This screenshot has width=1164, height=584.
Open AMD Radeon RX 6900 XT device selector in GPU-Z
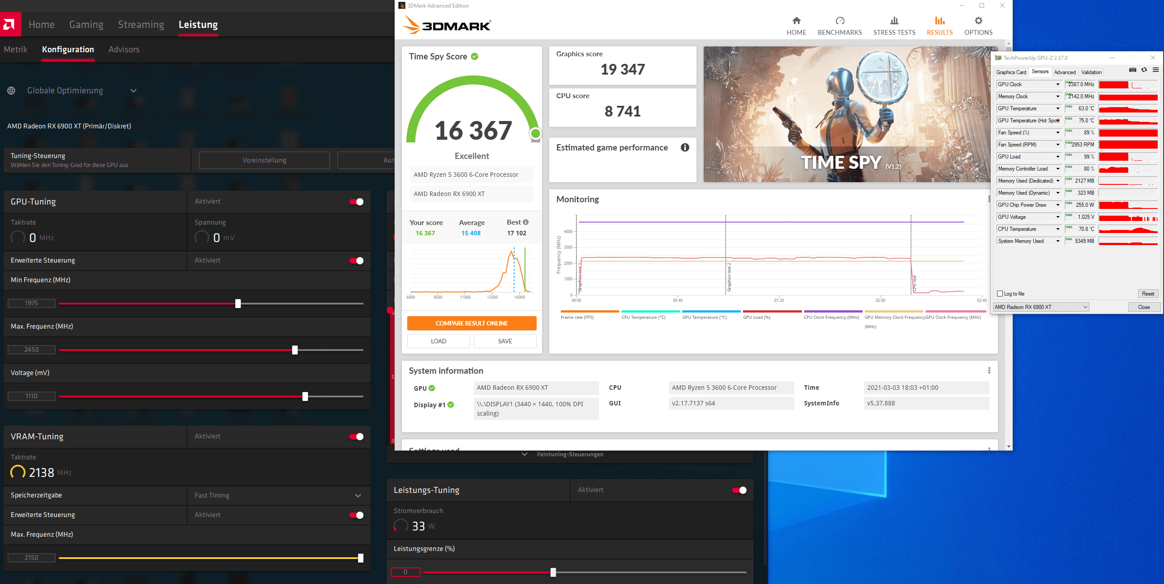point(1041,307)
